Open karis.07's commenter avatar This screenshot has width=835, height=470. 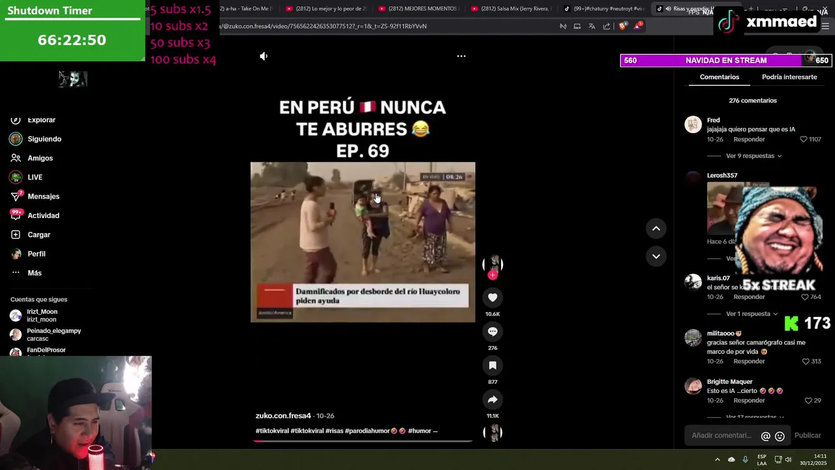point(693,281)
